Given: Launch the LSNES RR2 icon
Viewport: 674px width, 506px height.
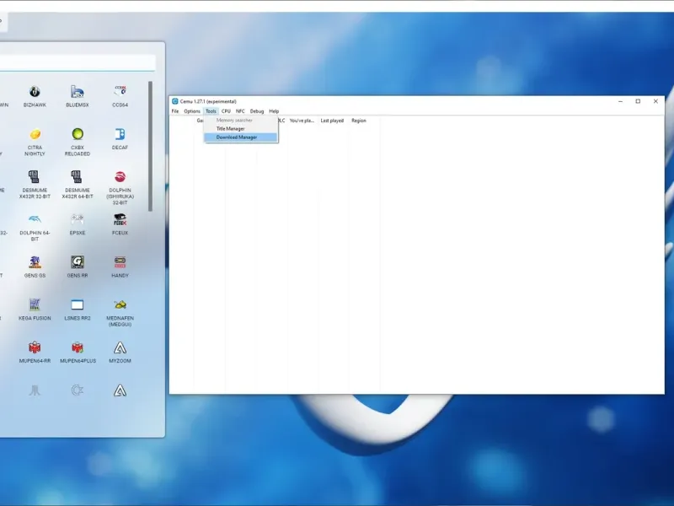Looking at the screenshot, I should tap(78, 305).
